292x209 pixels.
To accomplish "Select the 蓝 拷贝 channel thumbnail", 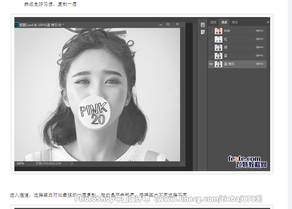I will (218, 64).
